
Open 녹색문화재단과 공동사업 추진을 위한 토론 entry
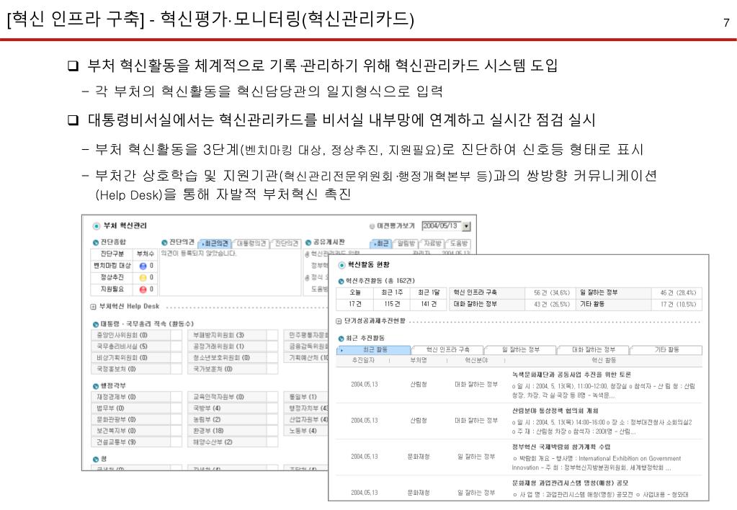pos(571,375)
